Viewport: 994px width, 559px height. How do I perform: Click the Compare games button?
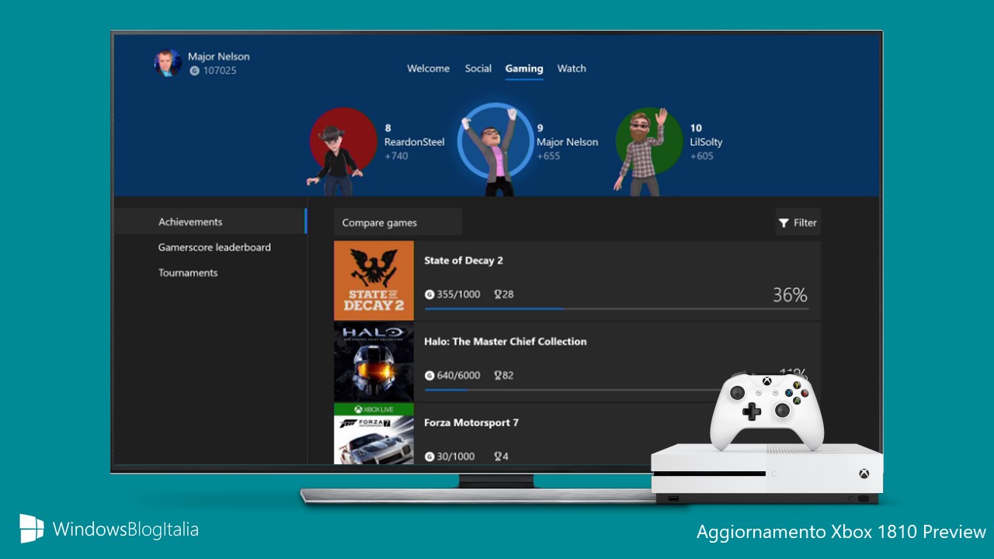coord(398,222)
